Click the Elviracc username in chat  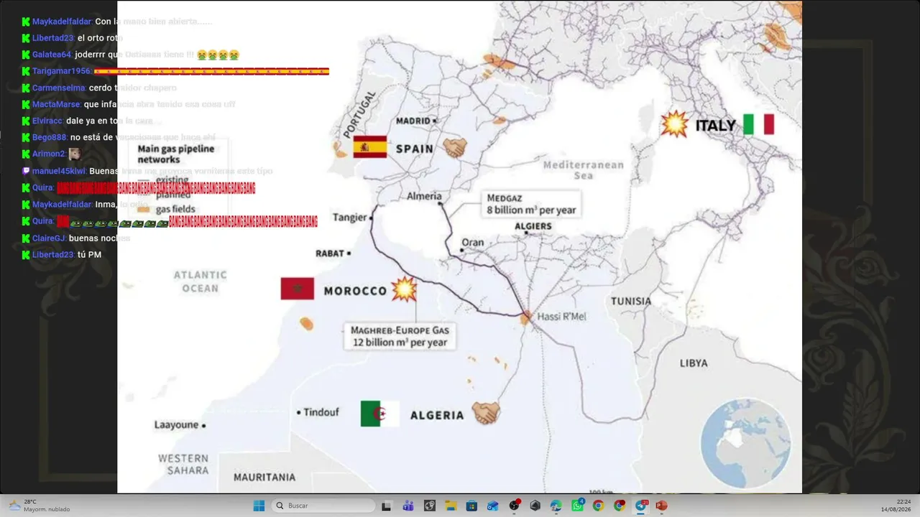click(47, 121)
